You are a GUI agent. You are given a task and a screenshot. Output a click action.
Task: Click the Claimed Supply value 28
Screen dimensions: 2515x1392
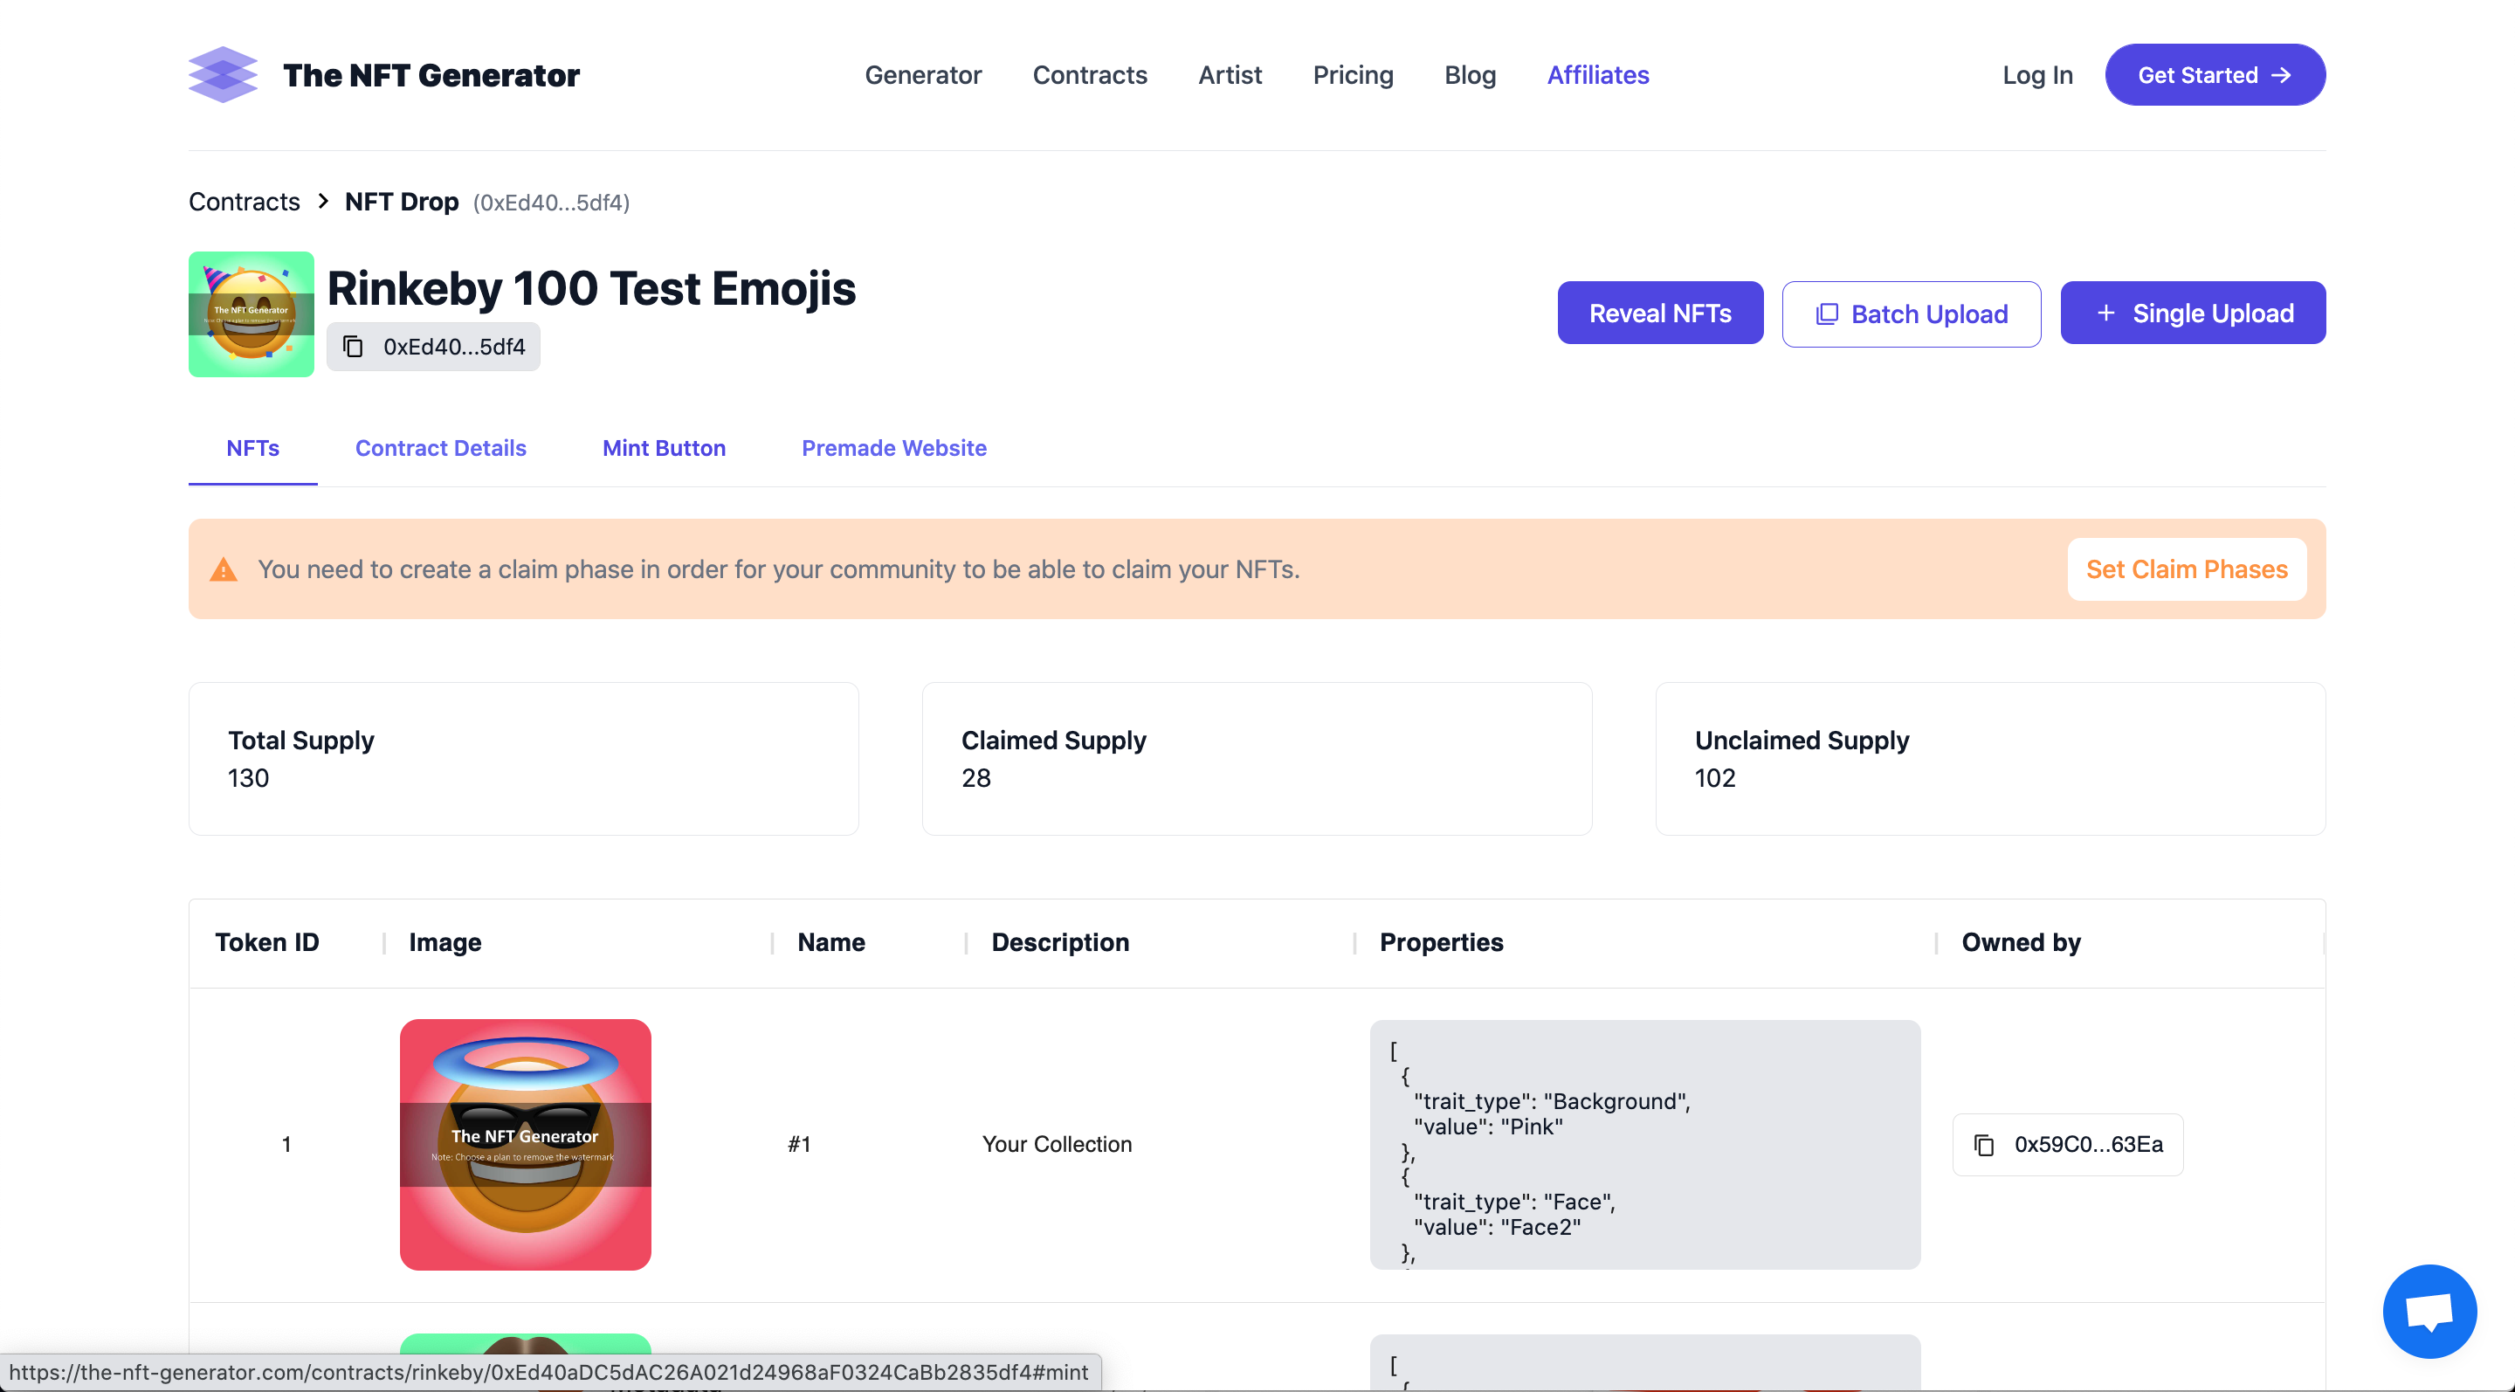[x=975, y=778]
